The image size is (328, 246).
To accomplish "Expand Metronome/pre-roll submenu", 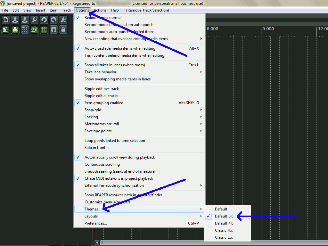I will 139,124.
